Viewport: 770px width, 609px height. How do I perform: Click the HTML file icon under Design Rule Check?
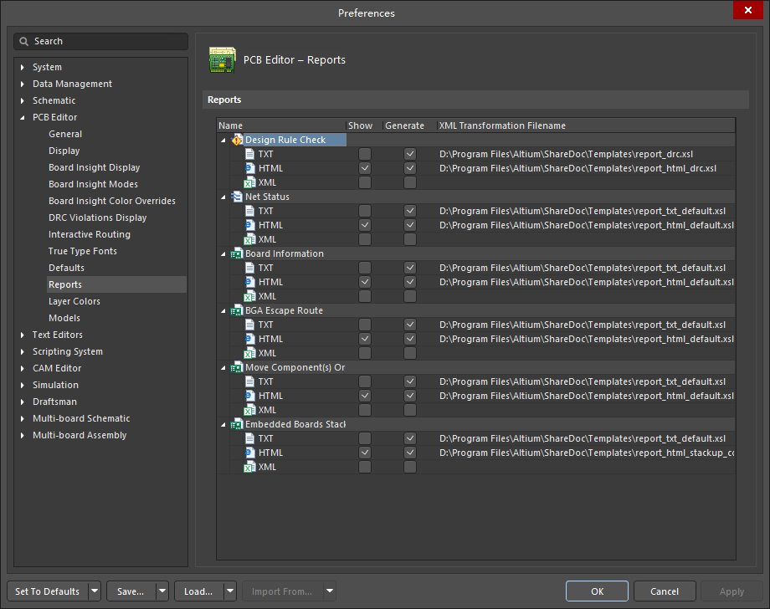coord(250,168)
